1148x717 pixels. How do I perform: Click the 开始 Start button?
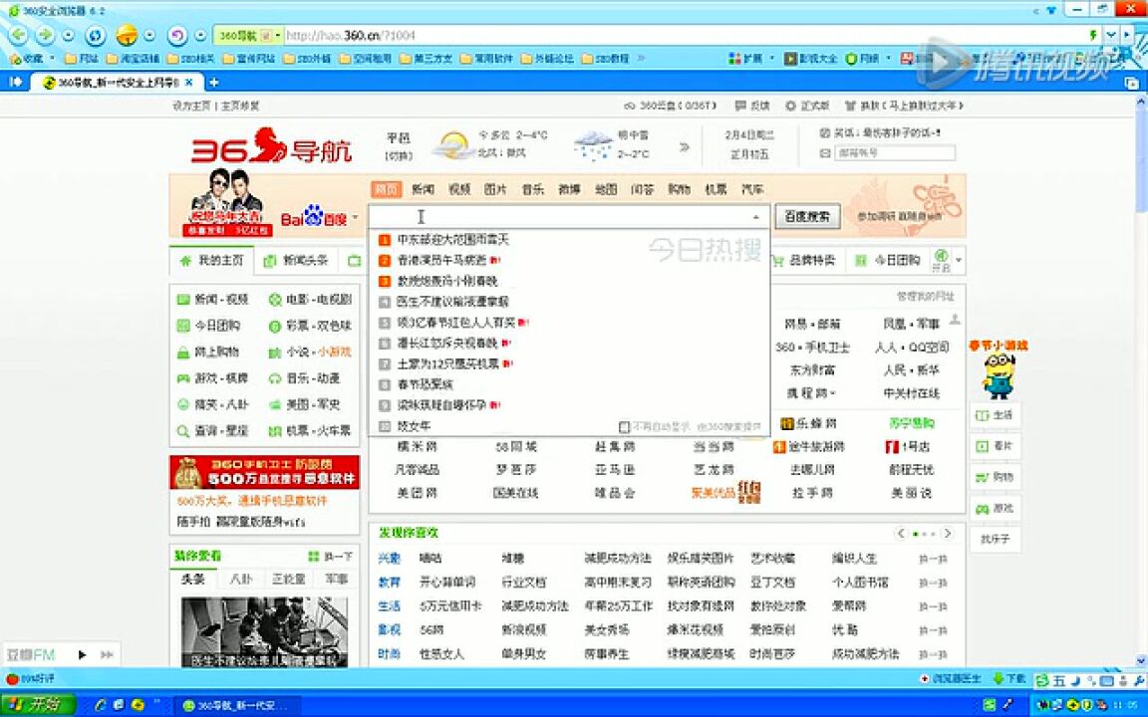(36, 705)
